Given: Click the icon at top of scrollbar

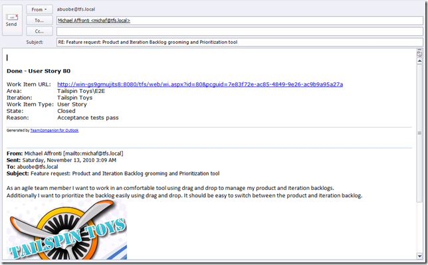Looking at the screenshot, I should coord(419,54).
